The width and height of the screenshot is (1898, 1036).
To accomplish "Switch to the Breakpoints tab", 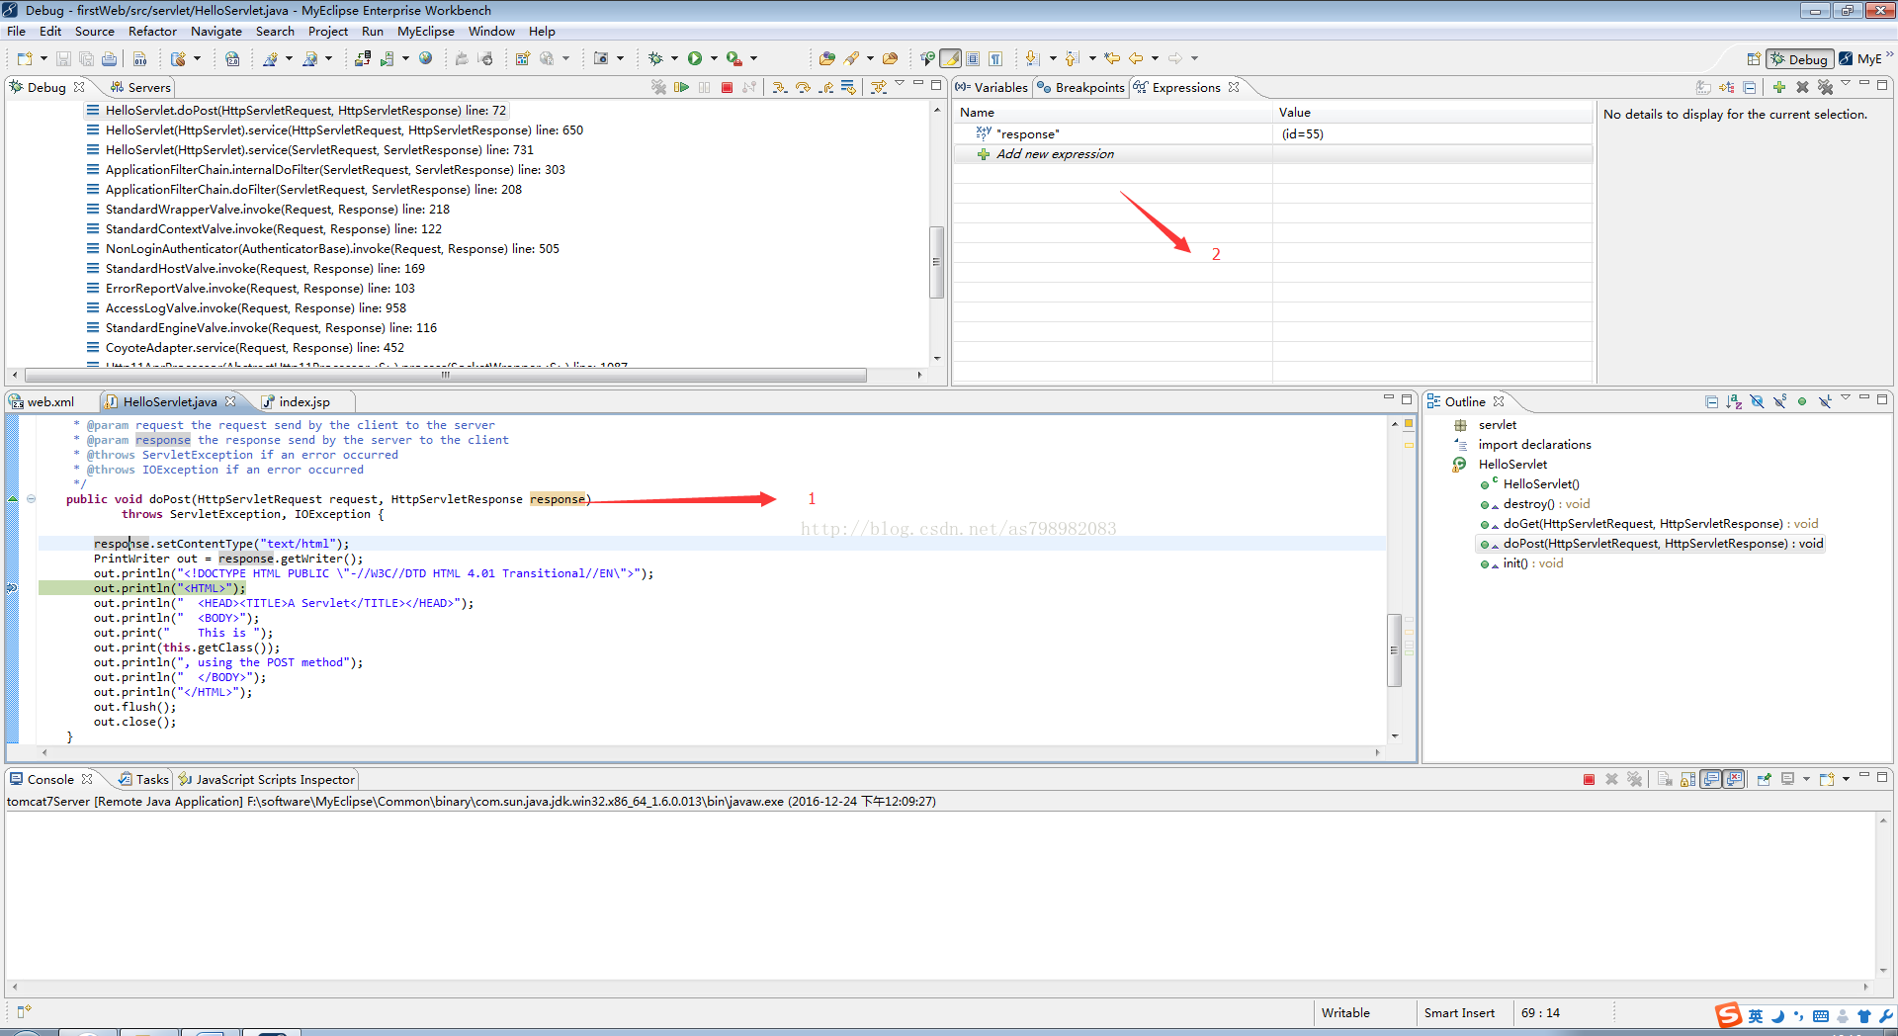I will coord(1080,87).
